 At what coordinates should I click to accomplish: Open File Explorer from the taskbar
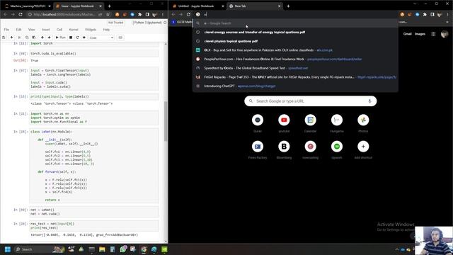102,249
